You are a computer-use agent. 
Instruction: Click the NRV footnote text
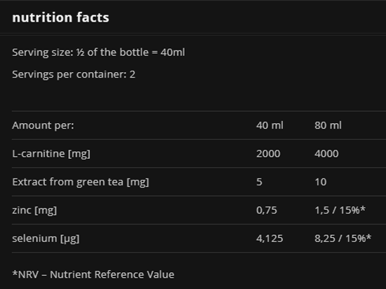pyautogui.click(x=93, y=274)
